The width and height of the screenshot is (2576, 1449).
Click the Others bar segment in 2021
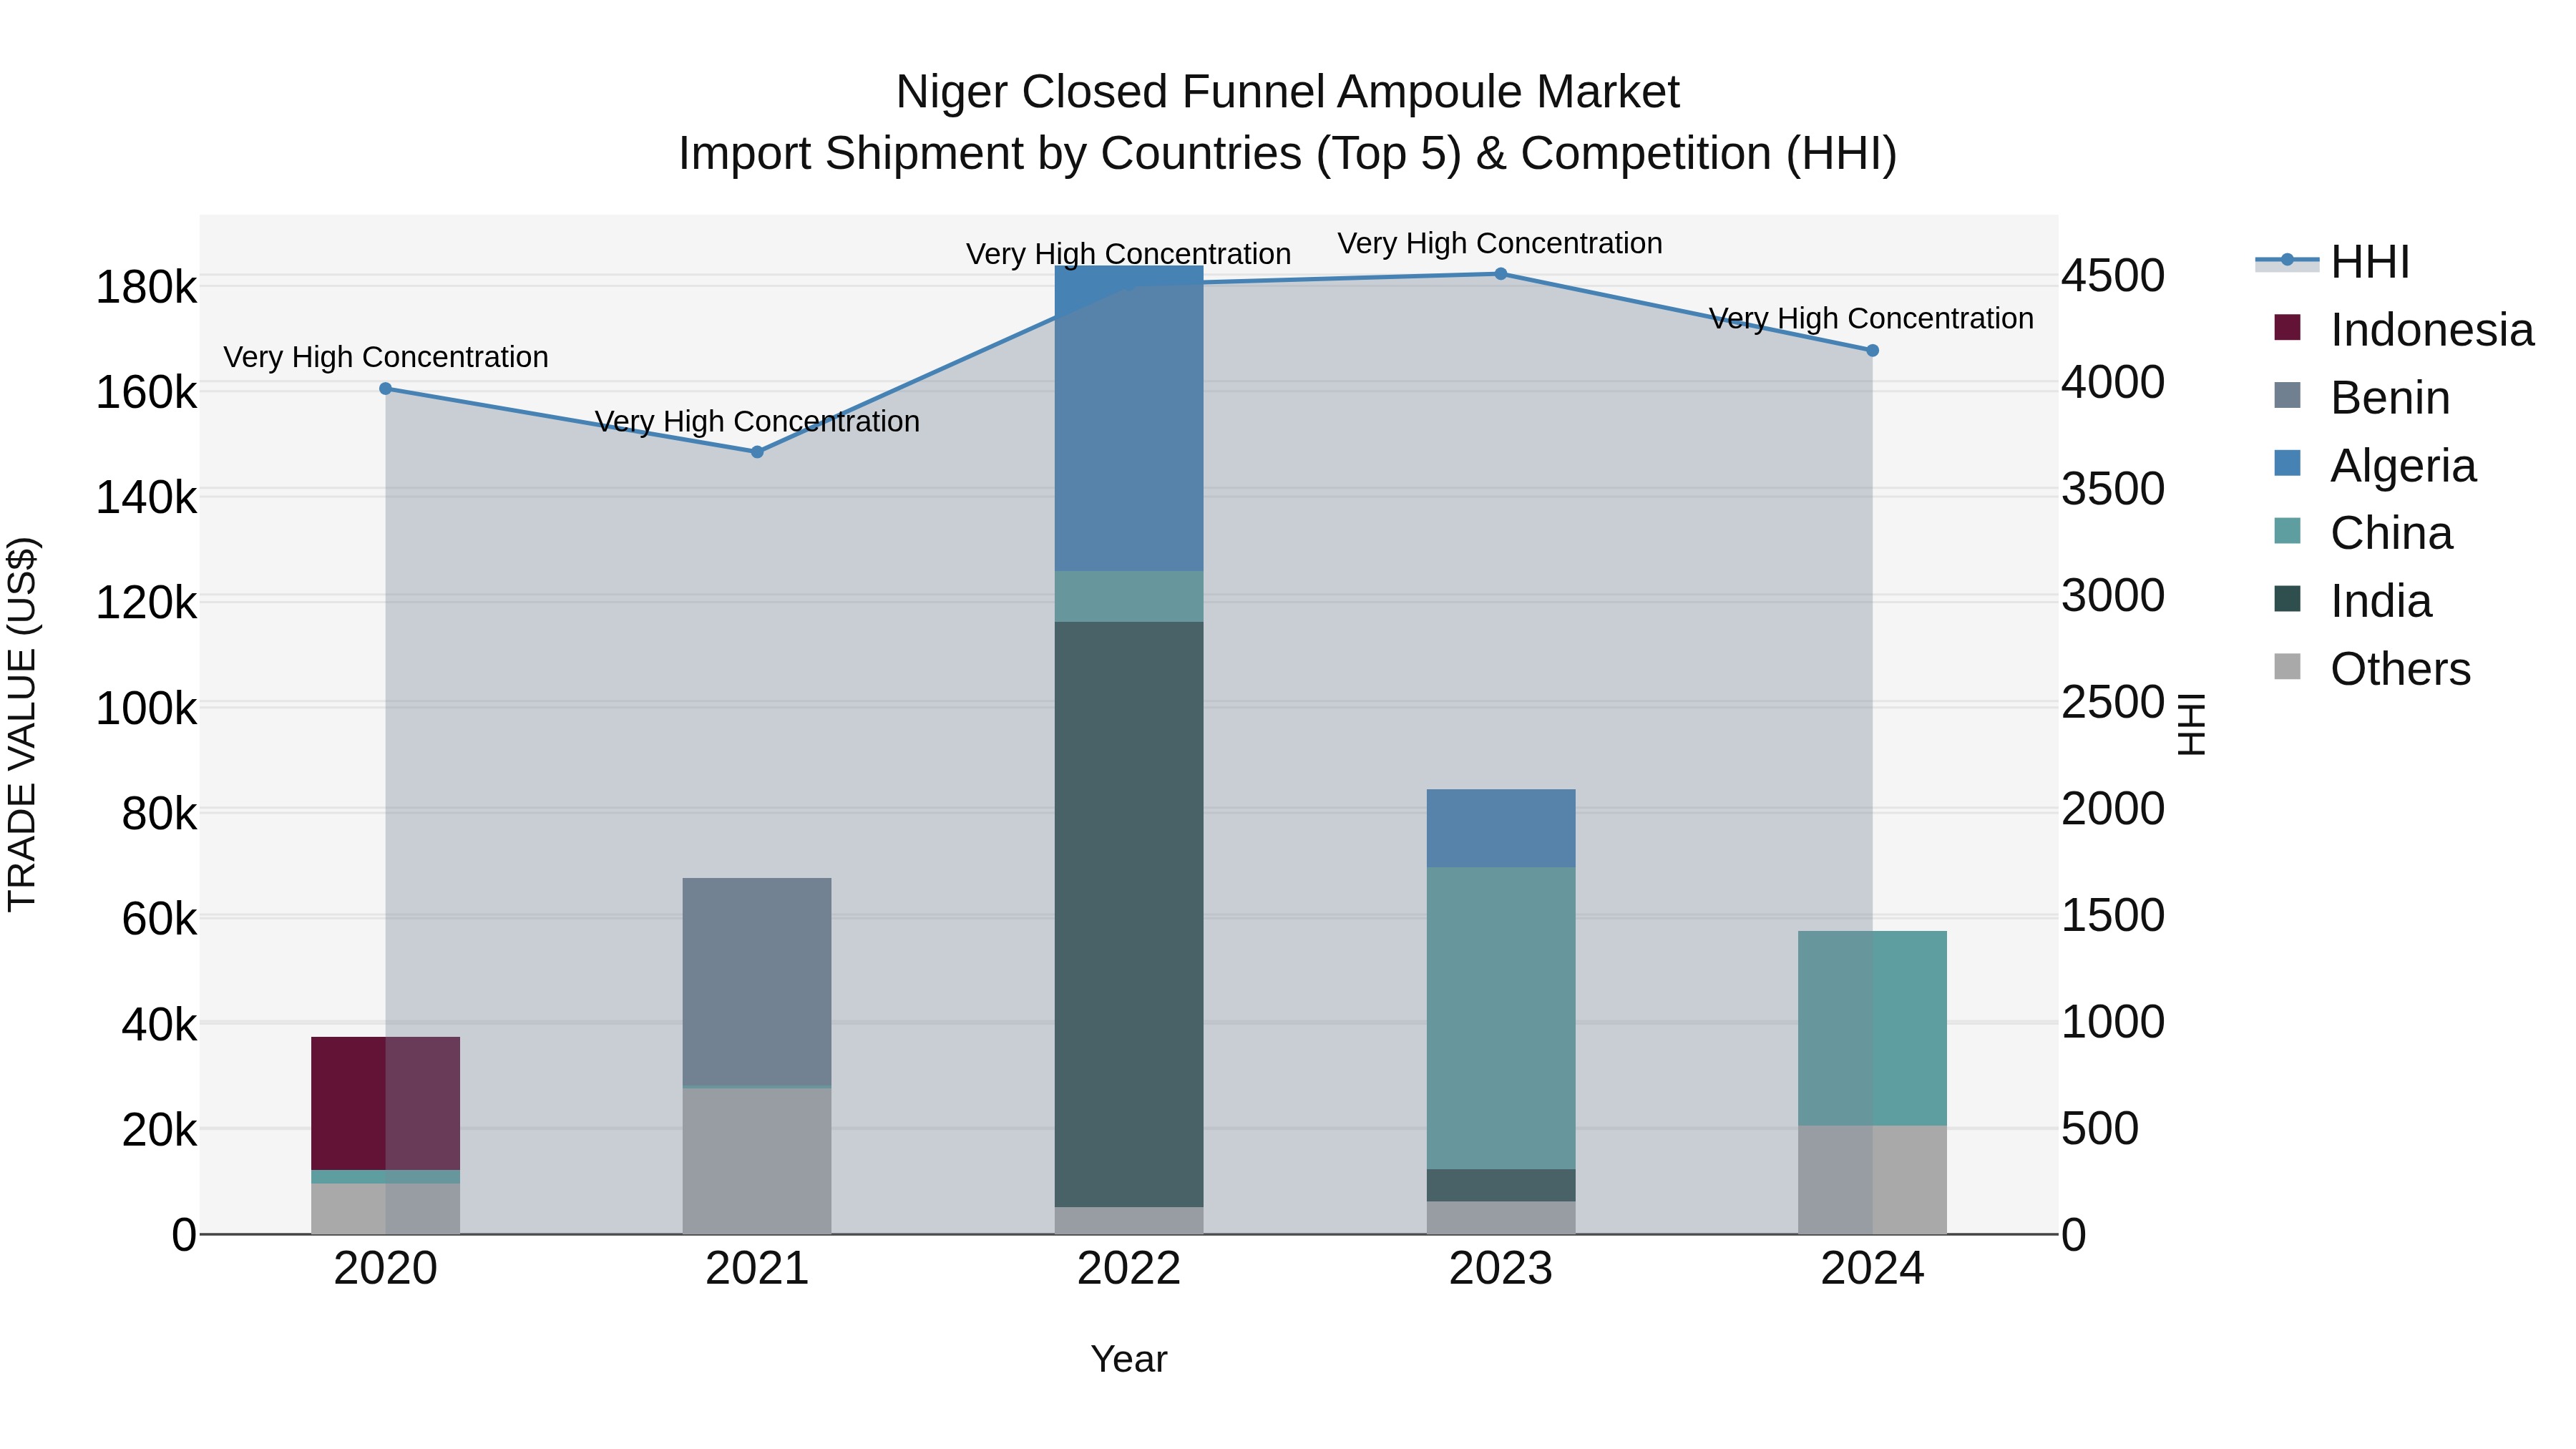pyautogui.click(x=757, y=1161)
